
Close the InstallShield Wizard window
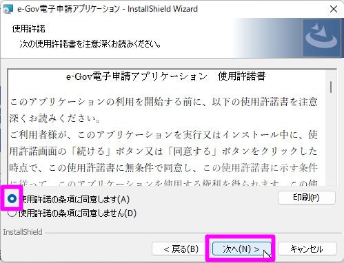click(x=333, y=9)
